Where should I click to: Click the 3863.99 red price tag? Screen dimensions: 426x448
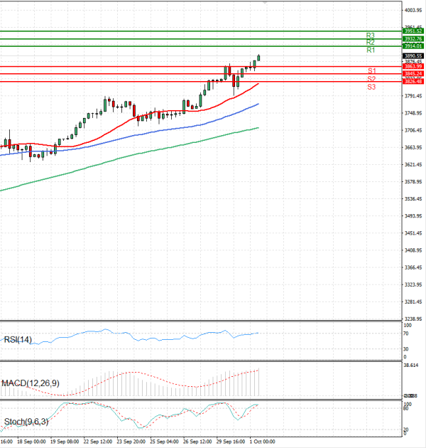pyautogui.click(x=413, y=66)
